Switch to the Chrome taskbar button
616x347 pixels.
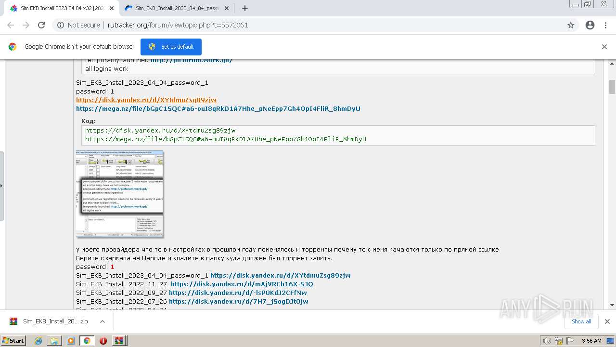click(x=87, y=341)
